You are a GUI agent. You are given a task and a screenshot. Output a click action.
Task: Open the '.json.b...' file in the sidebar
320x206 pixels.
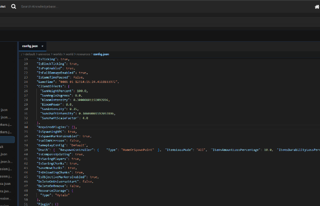click(x=6, y=162)
